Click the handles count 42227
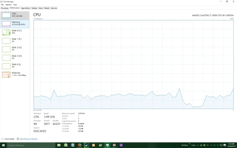 [56, 124]
